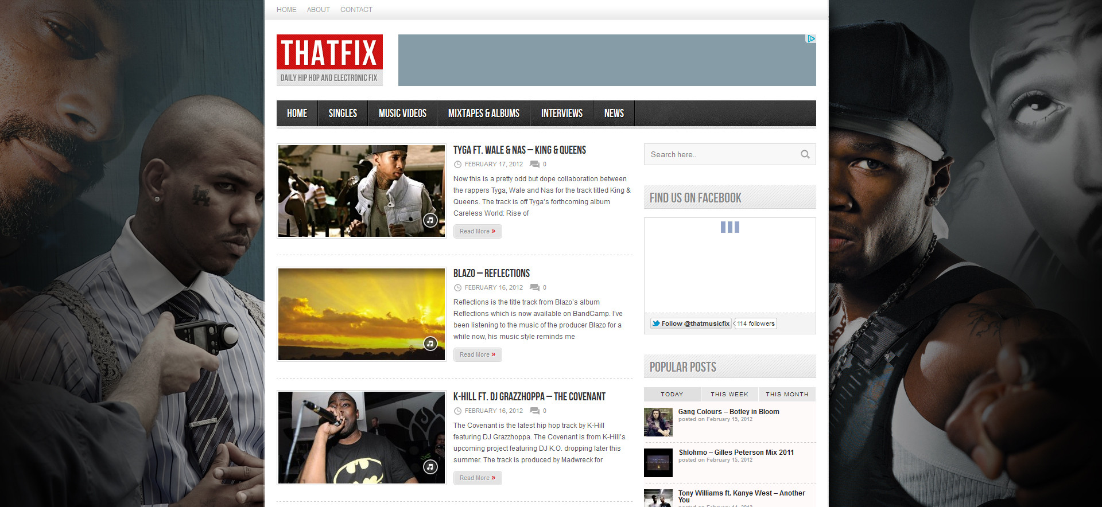Switch to This Month popular posts tab
Viewport: 1102px width, 507px height.
pos(787,395)
